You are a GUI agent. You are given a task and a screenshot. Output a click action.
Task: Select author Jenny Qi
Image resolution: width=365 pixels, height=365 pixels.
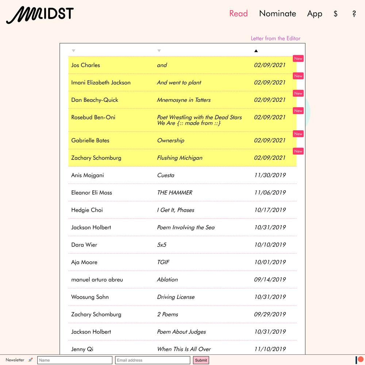tap(82, 349)
